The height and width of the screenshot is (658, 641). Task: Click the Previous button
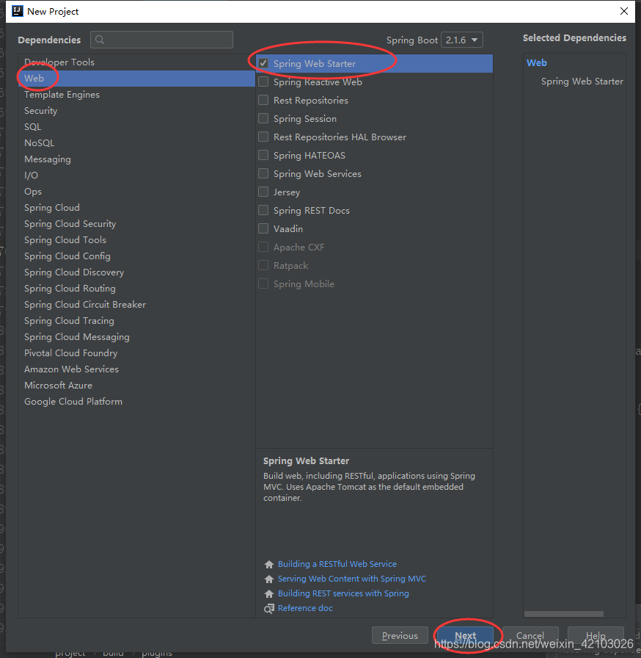400,635
